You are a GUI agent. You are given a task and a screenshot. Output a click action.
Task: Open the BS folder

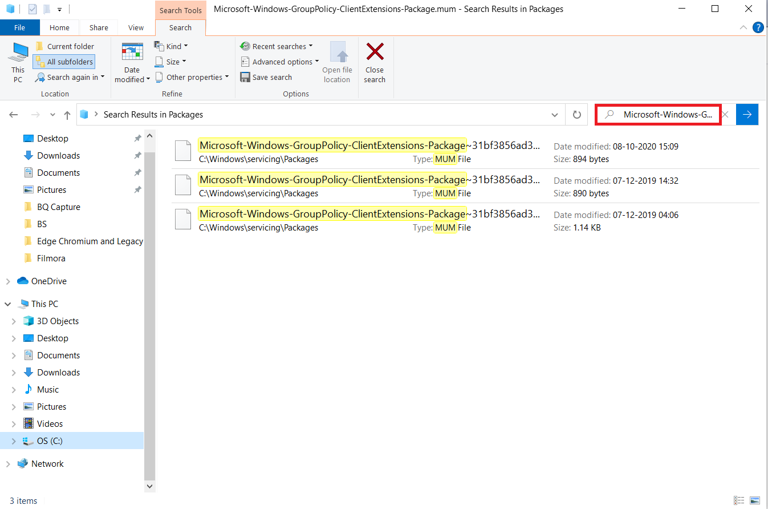coord(42,224)
